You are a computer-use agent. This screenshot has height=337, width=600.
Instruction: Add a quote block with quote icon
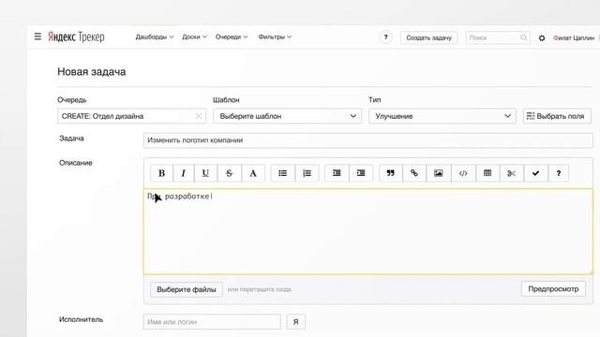pos(390,173)
